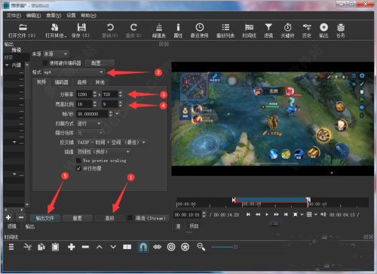
Task: Open the timeline hamburger menu icon
Action: (11, 247)
